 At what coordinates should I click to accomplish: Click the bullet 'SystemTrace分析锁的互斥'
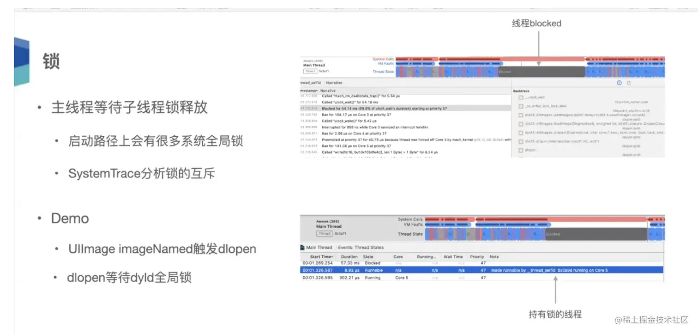pyautogui.click(x=142, y=173)
